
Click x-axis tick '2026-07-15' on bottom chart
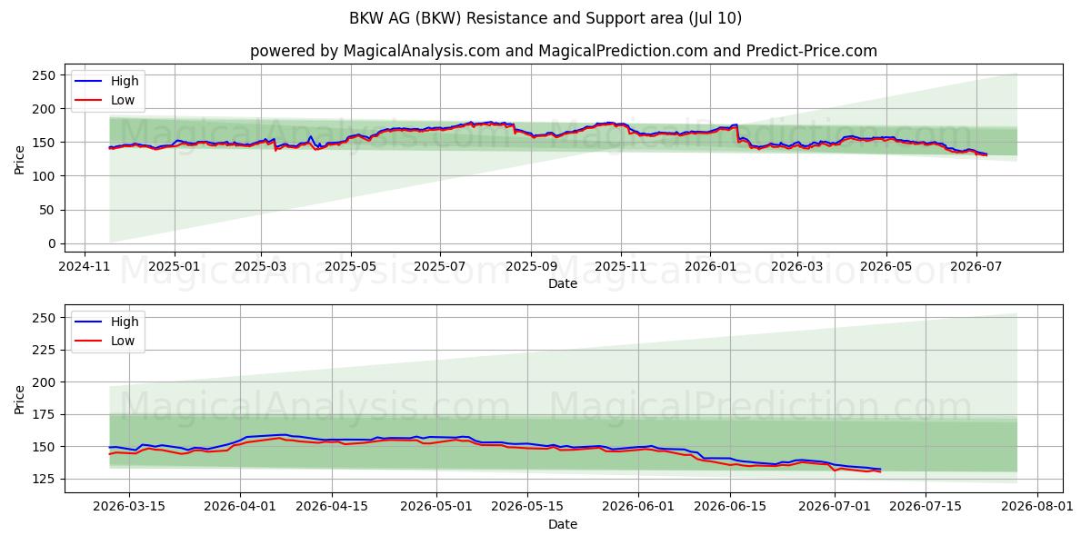(x=926, y=507)
